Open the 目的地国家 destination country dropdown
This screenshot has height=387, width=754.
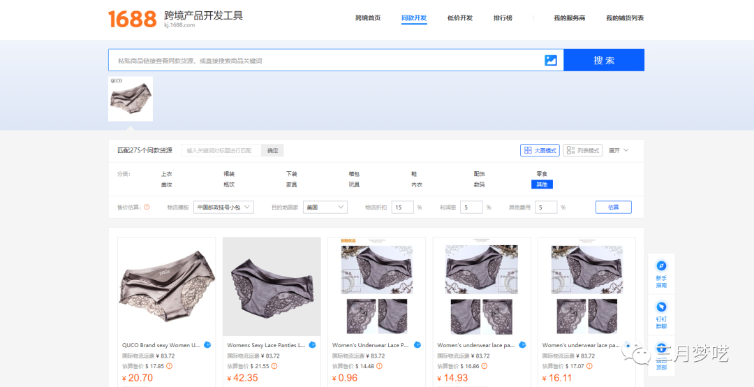[325, 207]
